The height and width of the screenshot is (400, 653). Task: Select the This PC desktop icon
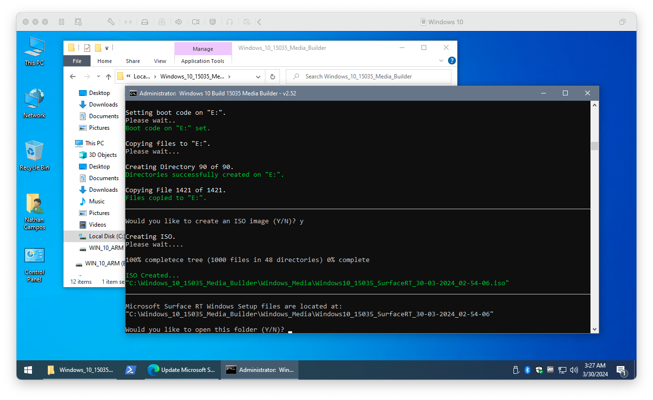[34, 51]
